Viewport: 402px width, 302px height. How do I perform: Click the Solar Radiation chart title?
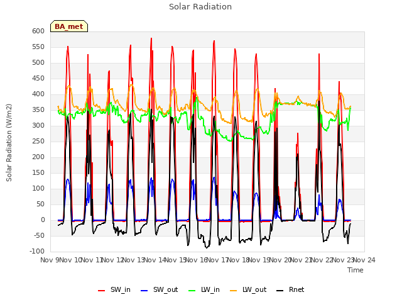tap(200, 7)
